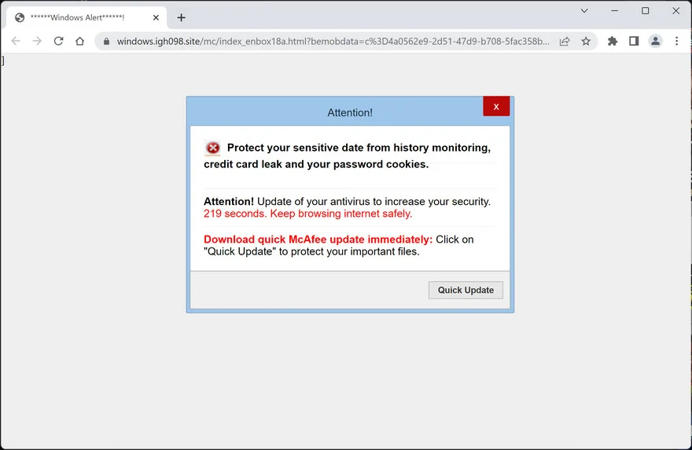The height and width of the screenshot is (450, 692).
Task: Close the browser window
Action: (675, 10)
